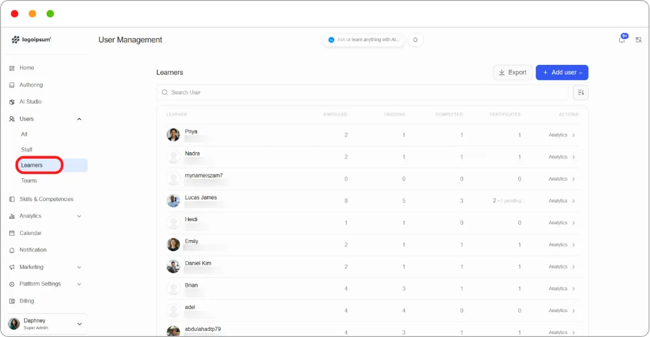650x337 pixels.
Task: Click the Skills & Competencies icon
Action: pos(12,199)
